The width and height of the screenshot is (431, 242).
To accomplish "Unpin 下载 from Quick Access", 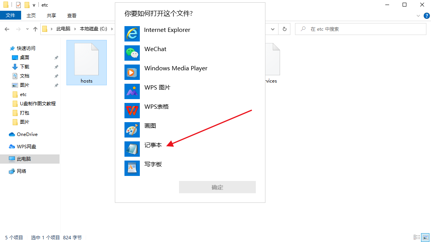I will [x=56, y=66].
